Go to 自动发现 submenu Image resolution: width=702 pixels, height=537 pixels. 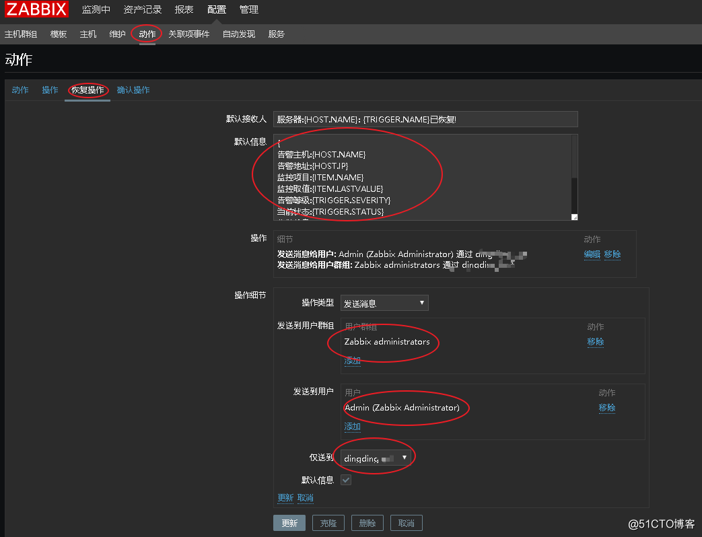tap(239, 34)
